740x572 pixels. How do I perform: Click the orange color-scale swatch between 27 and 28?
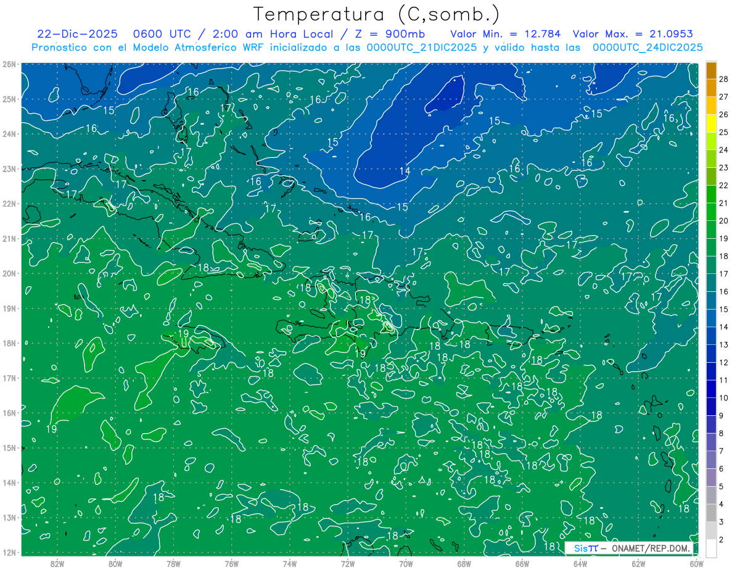click(711, 88)
